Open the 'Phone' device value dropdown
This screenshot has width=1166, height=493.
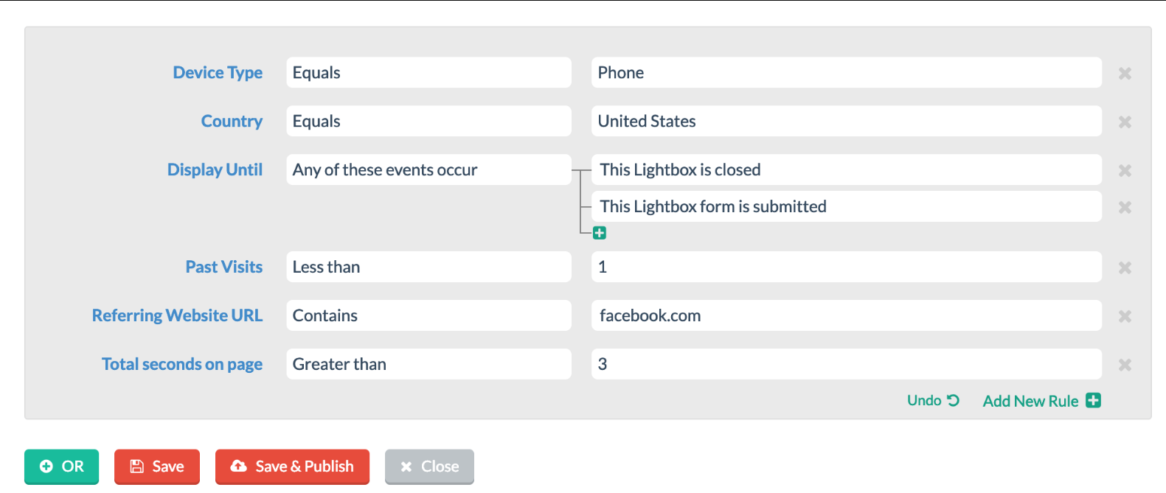tap(847, 72)
